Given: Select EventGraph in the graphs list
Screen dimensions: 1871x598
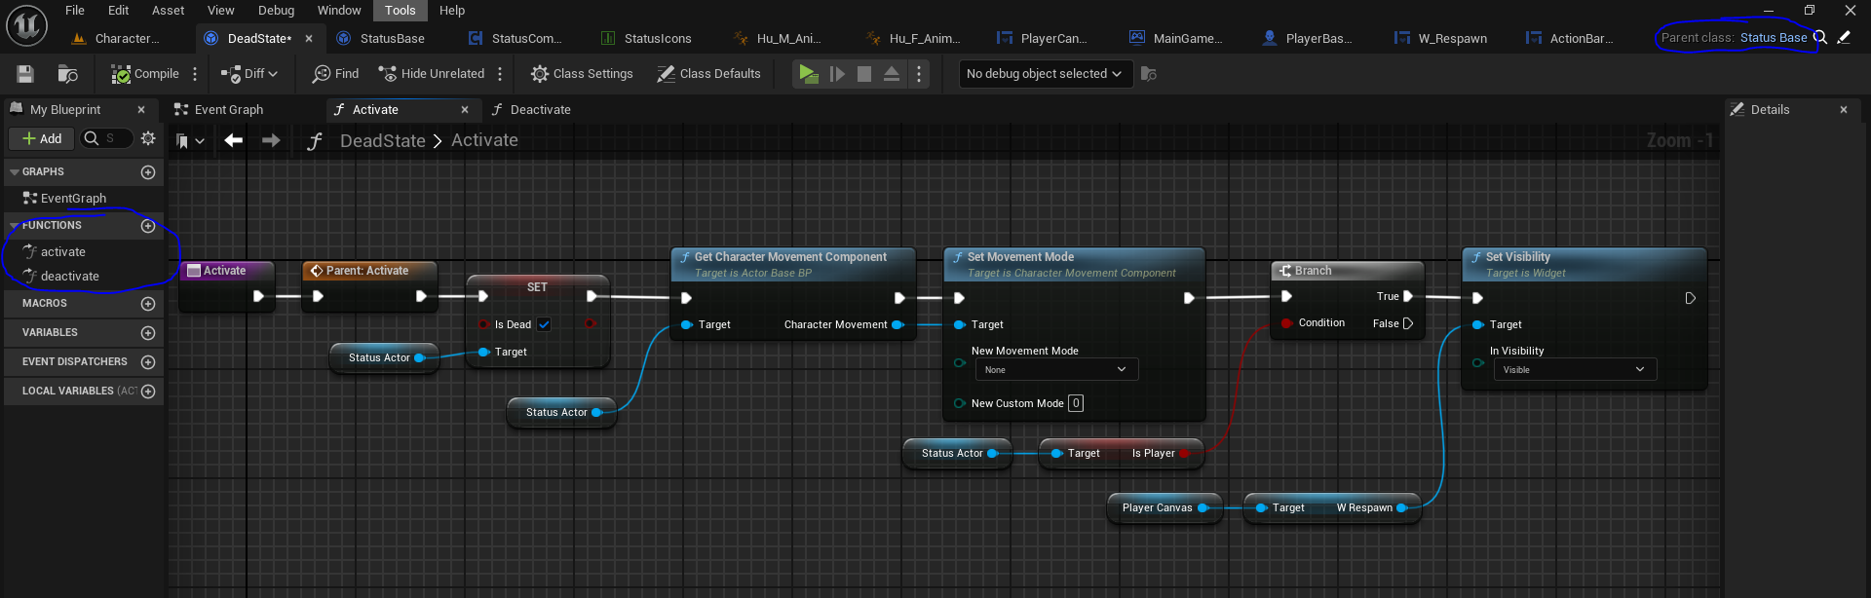Looking at the screenshot, I should (x=73, y=199).
